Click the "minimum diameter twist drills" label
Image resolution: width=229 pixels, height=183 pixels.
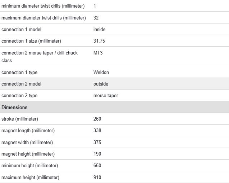tap(43, 6)
